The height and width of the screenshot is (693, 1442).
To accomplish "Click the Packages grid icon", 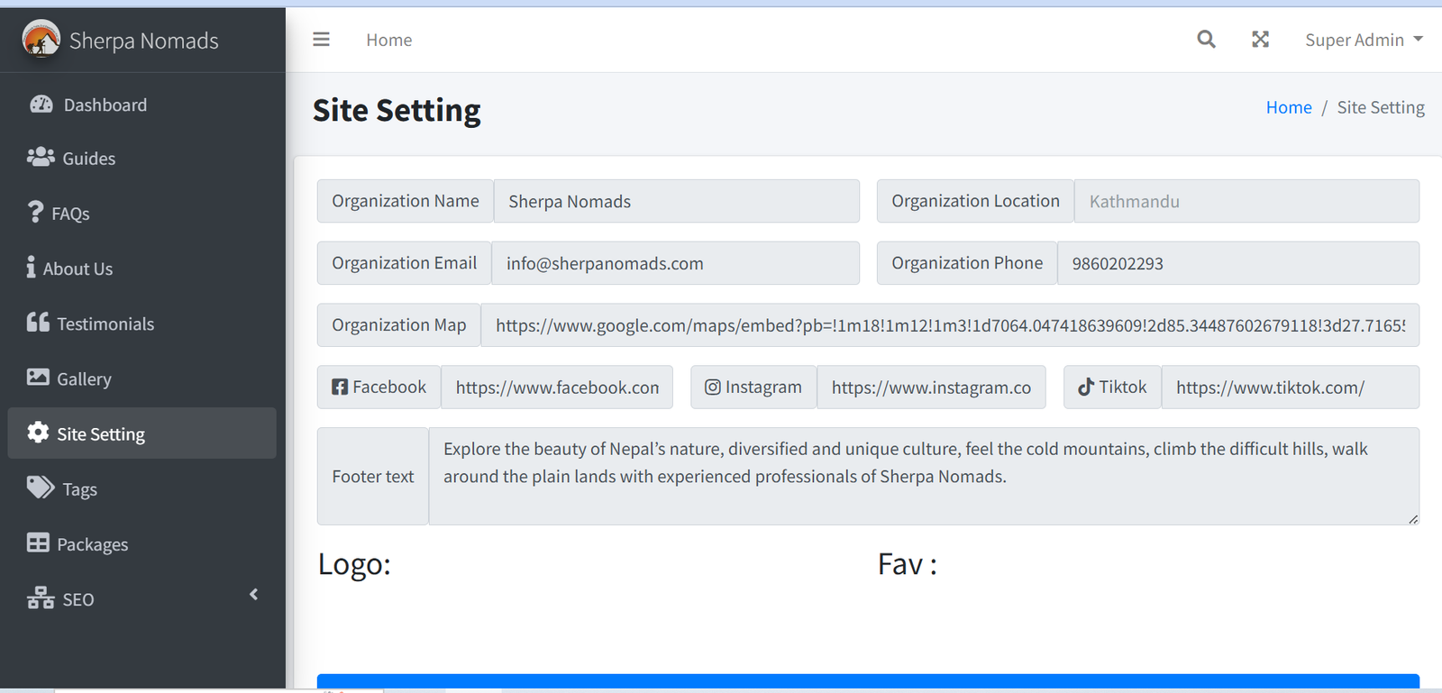I will (x=38, y=543).
